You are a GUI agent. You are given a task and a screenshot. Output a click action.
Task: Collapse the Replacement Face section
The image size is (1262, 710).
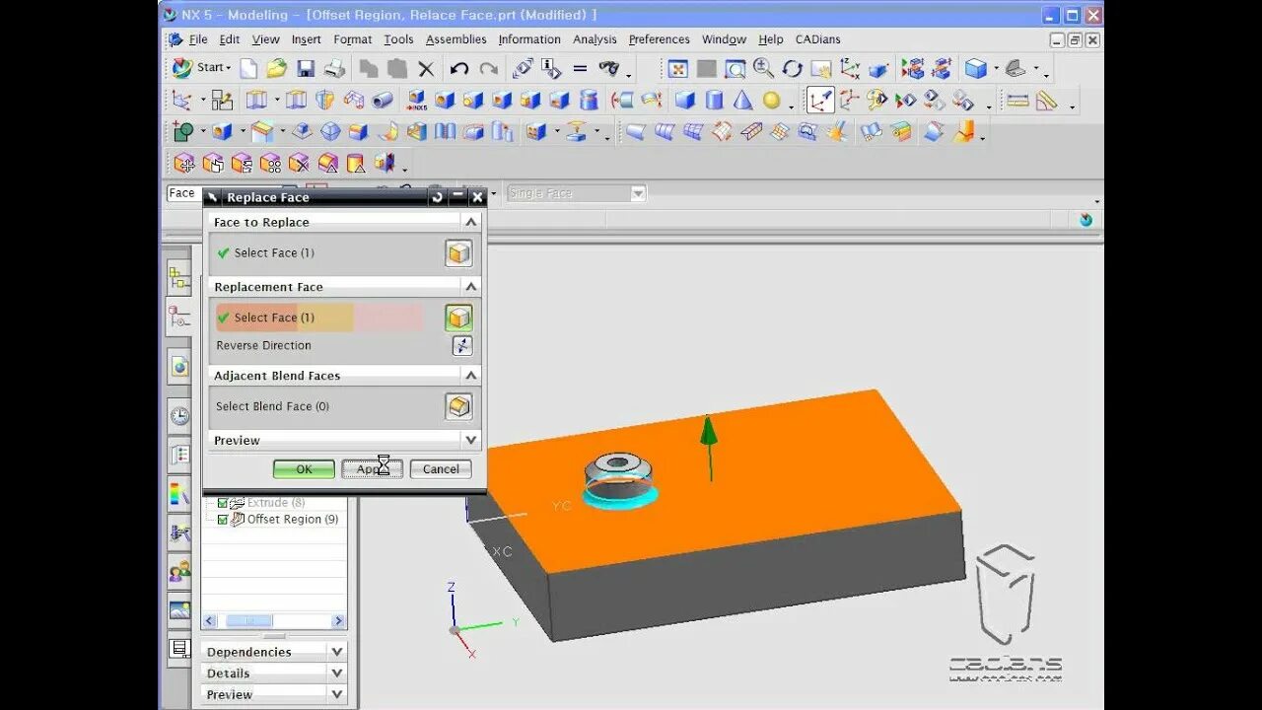pyautogui.click(x=470, y=287)
